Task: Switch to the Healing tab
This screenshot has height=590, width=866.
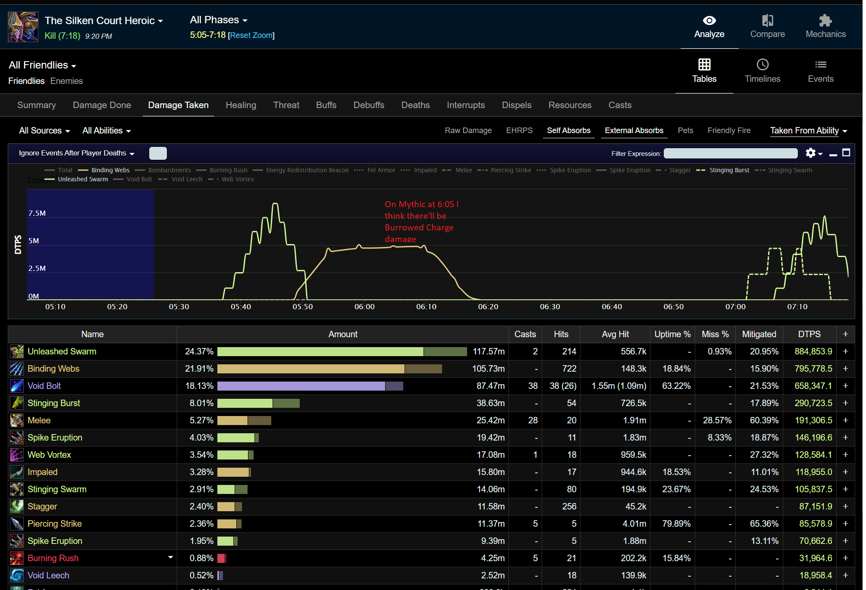Action: pyautogui.click(x=242, y=105)
